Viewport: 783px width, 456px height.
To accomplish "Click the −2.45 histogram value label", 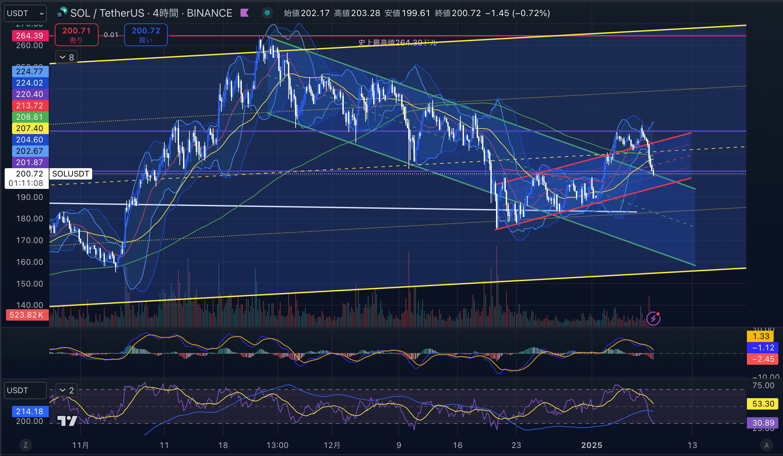I will 763,359.
